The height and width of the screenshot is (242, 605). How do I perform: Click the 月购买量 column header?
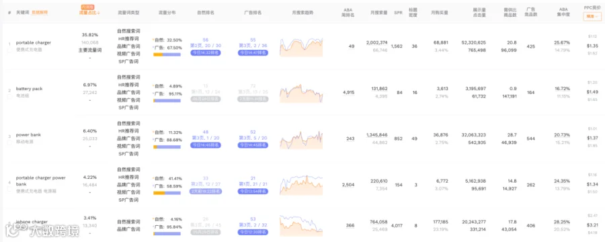point(440,13)
